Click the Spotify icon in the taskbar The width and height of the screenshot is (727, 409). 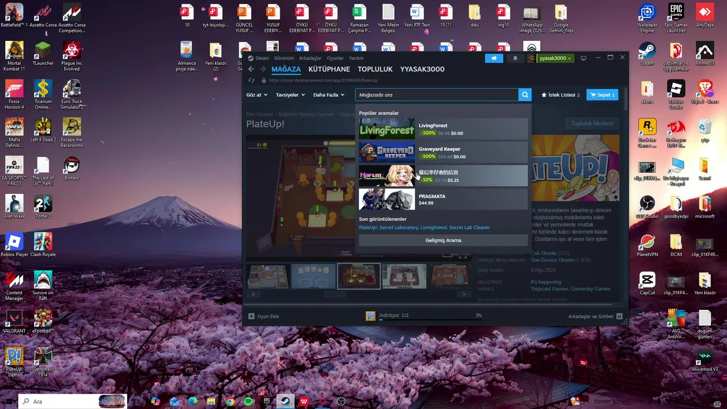pos(248,401)
